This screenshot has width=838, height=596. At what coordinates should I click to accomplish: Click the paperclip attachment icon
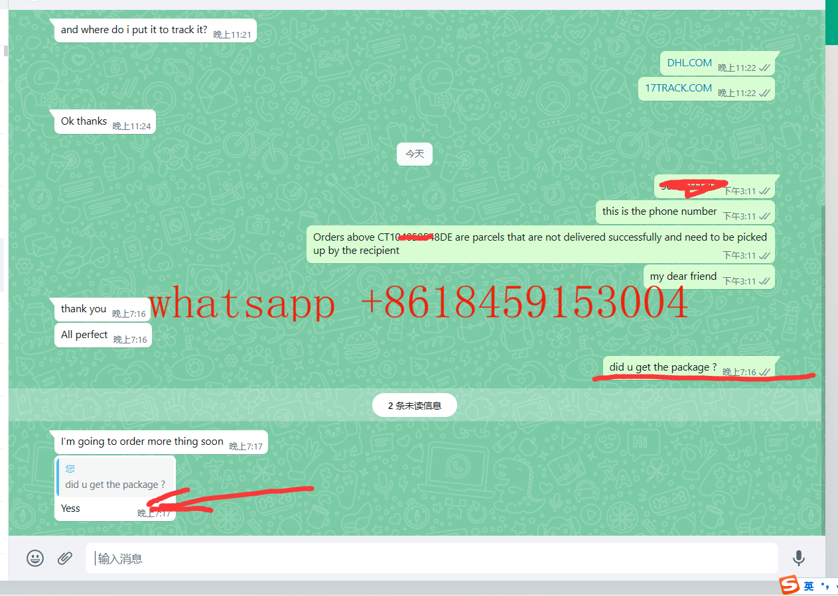tap(64, 558)
